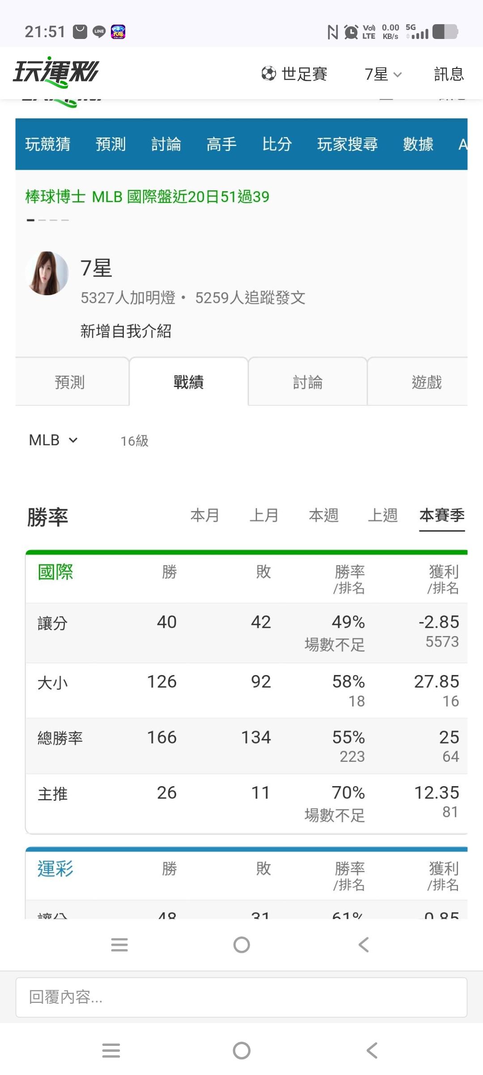
Task: Tap the inner page back arrow icon
Action: [x=364, y=945]
